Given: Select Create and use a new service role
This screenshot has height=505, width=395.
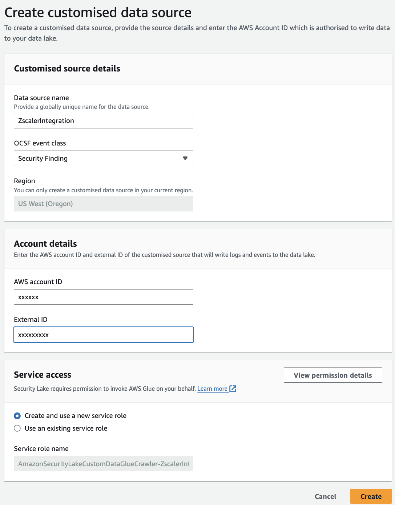Looking at the screenshot, I should (17, 415).
